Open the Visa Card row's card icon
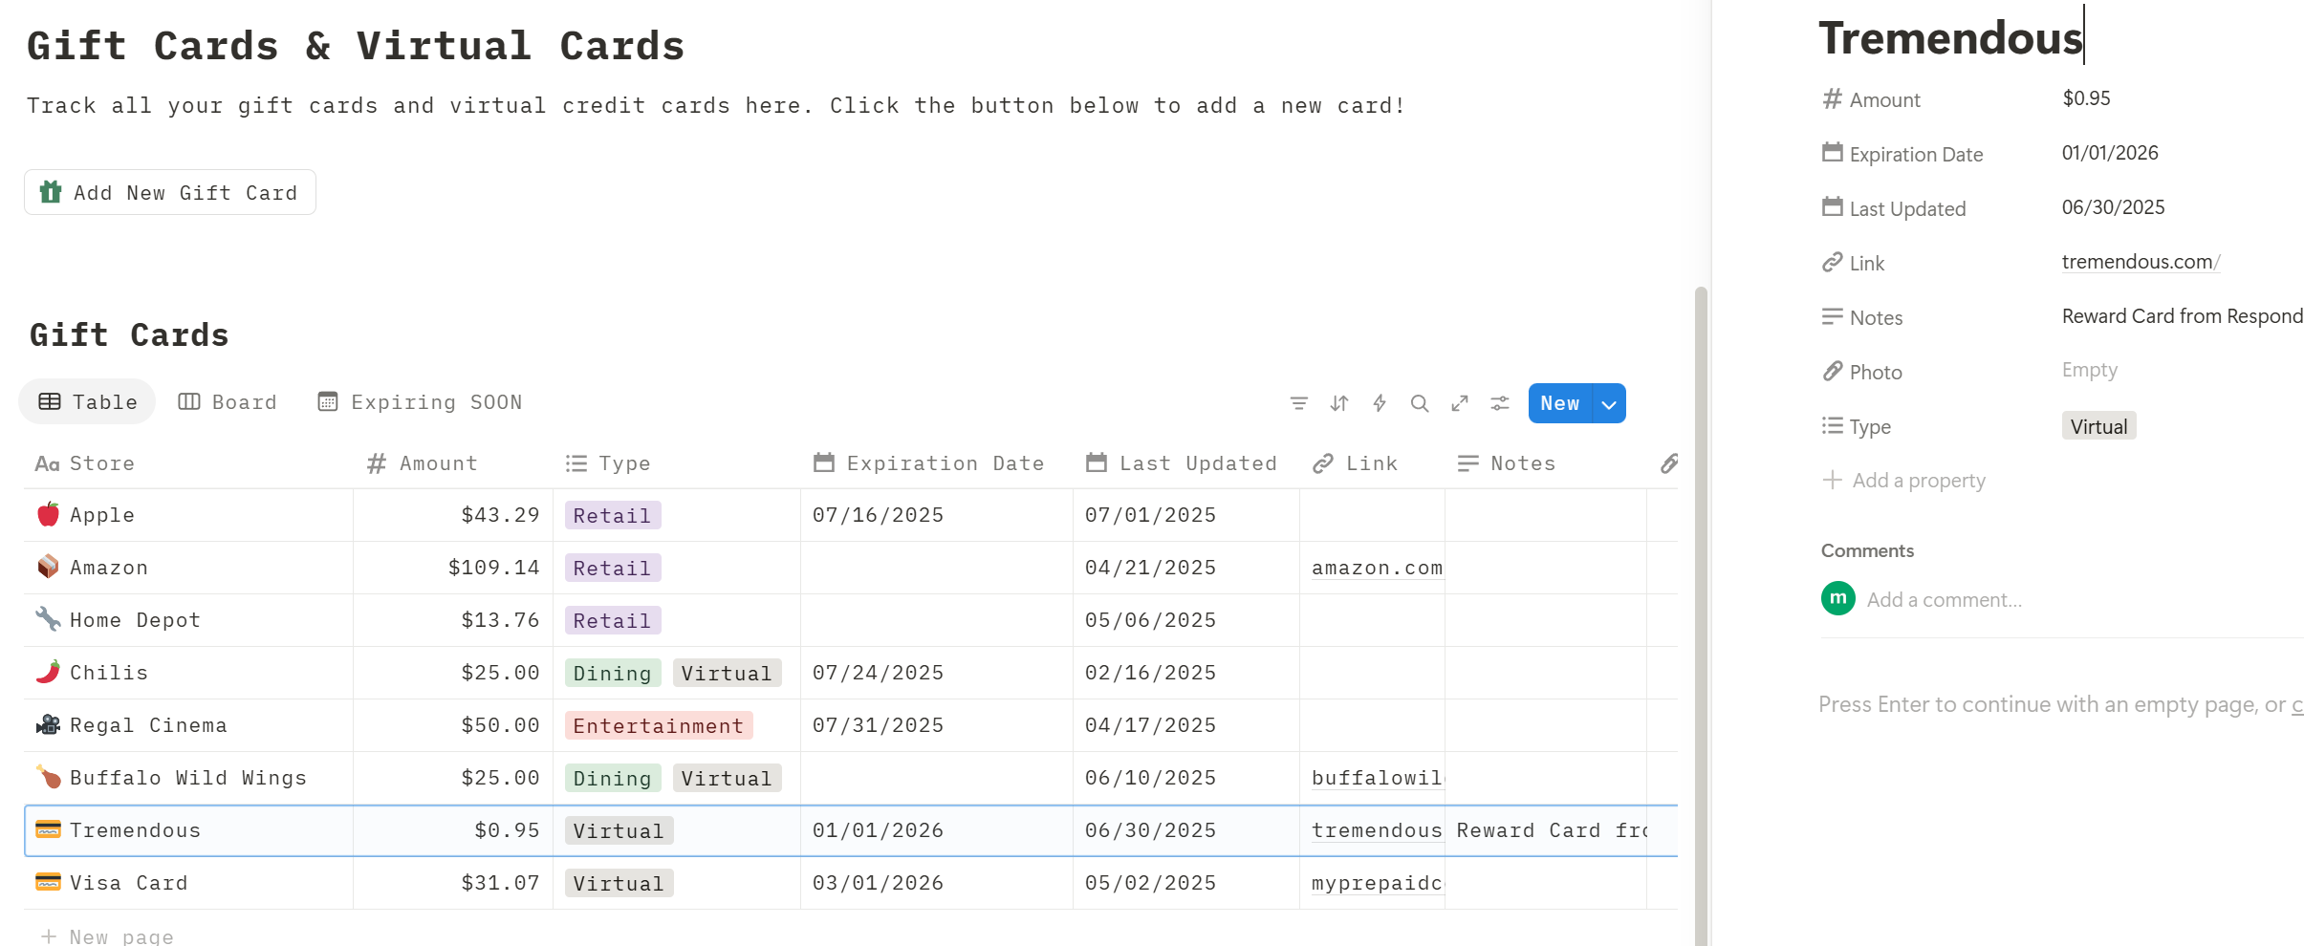Image resolution: width=2304 pixels, height=946 pixels. (48, 883)
